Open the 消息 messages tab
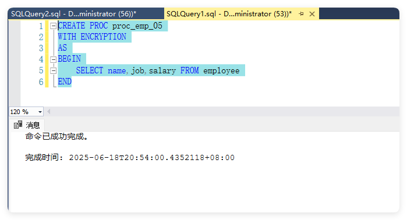Viewport: 407px width, 220px height. (x=27, y=125)
